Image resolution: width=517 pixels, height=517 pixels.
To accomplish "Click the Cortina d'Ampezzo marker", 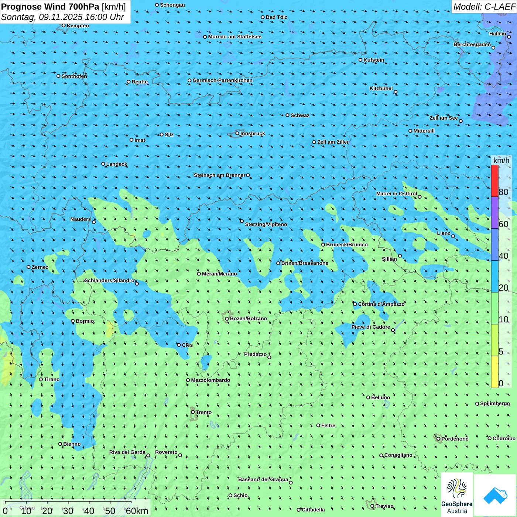I will click(x=355, y=304).
